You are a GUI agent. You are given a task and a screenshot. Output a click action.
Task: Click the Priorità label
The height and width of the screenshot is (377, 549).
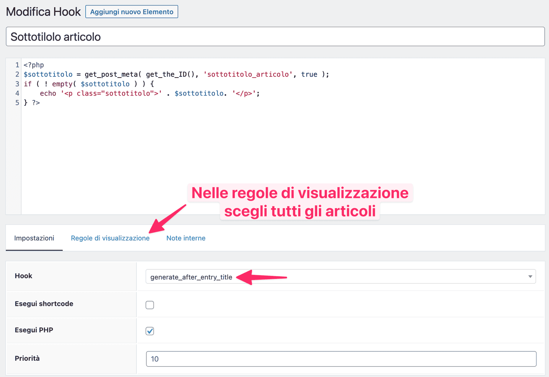pos(27,358)
